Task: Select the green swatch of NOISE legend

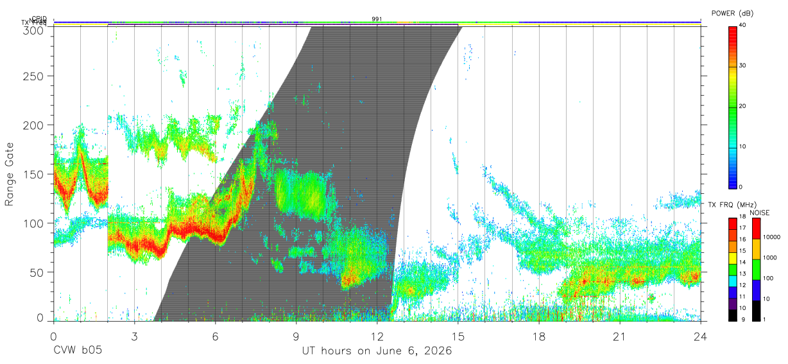Action: pos(756,270)
